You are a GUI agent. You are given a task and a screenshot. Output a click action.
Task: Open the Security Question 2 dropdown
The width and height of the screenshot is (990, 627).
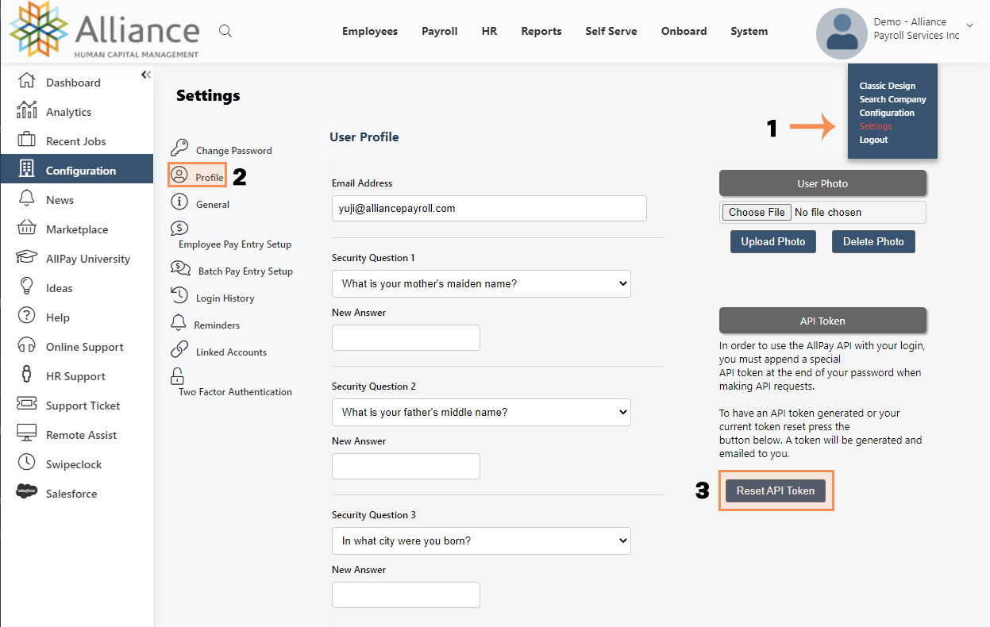[x=481, y=412]
